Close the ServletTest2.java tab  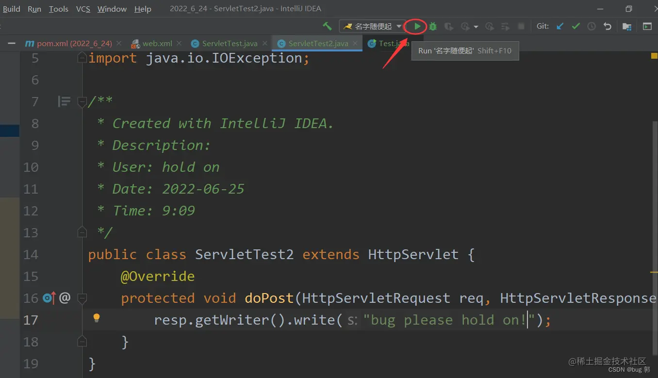(x=355, y=43)
